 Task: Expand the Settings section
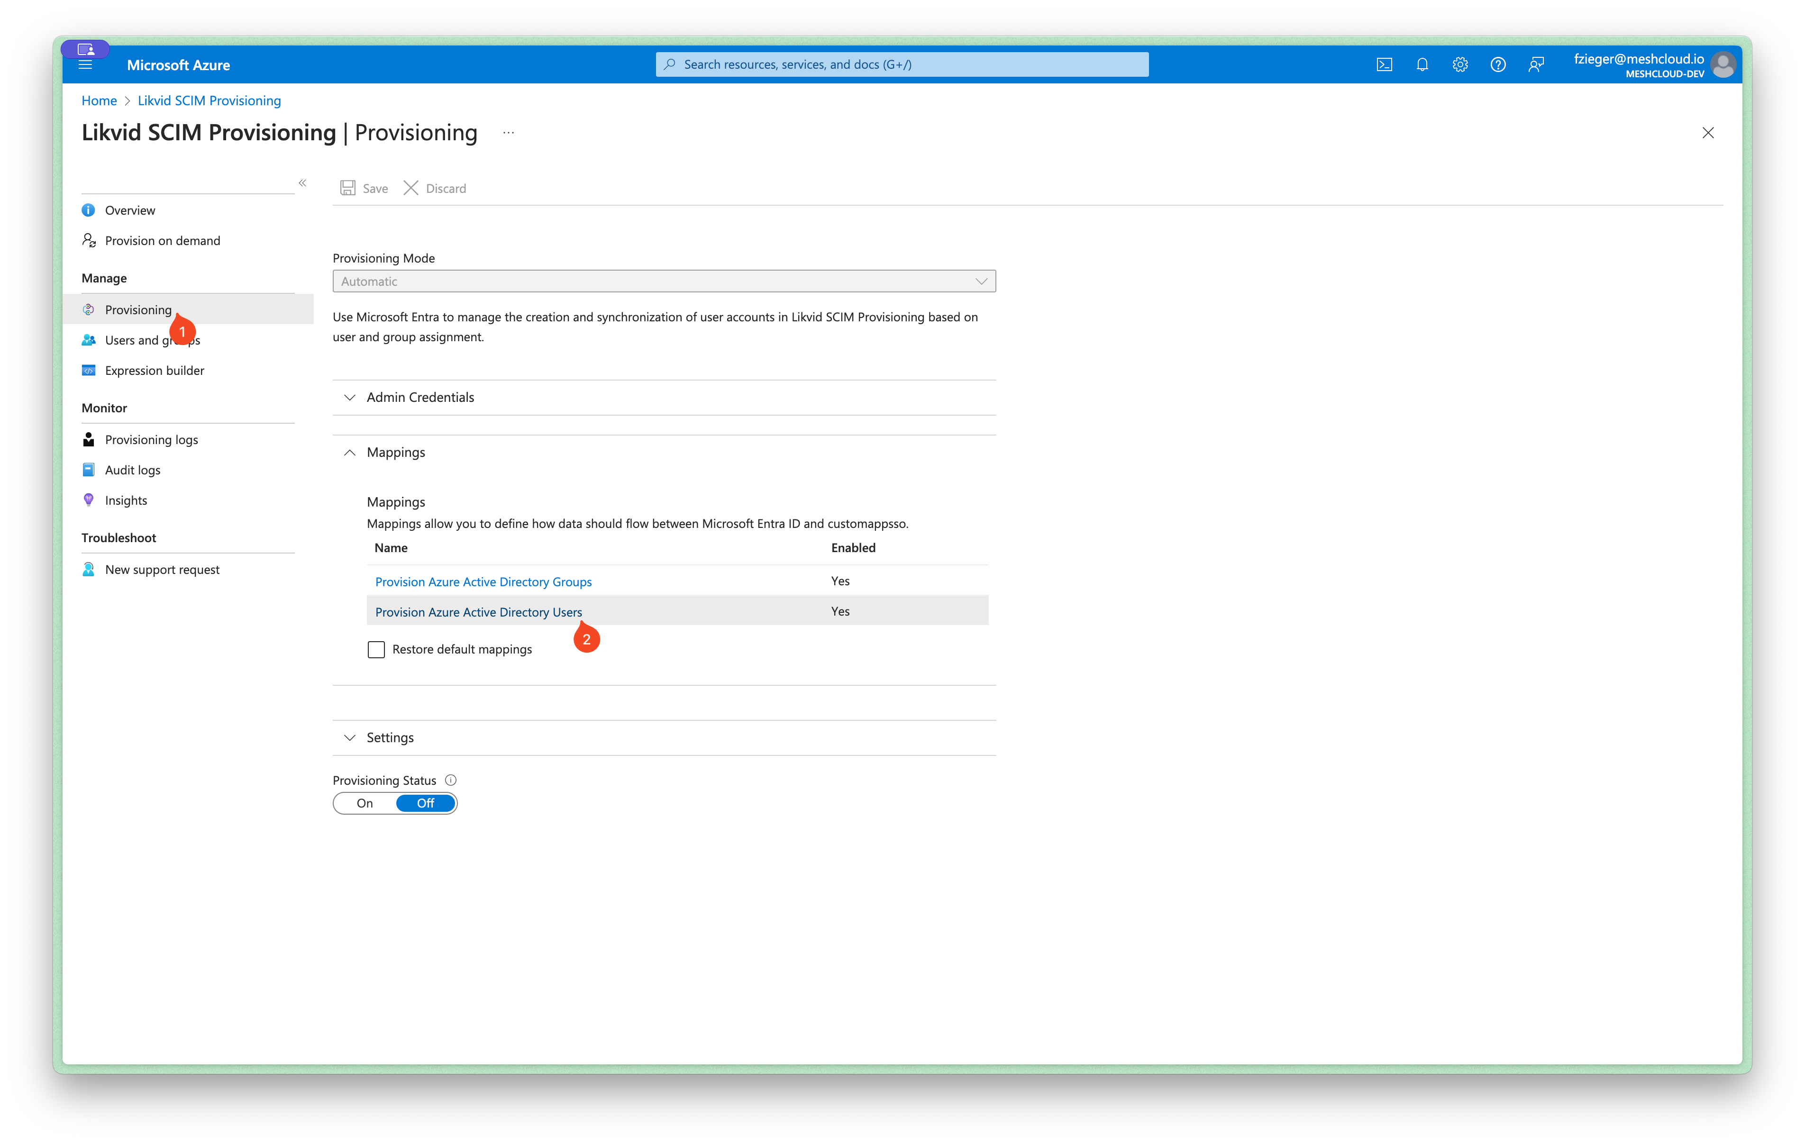[390, 738]
